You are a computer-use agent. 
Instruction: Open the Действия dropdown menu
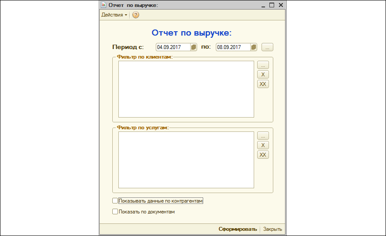tap(114, 15)
